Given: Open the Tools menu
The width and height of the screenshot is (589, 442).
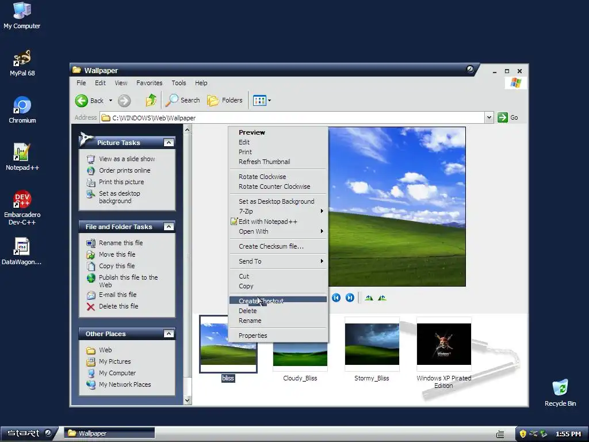Looking at the screenshot, I should (179, 83).
